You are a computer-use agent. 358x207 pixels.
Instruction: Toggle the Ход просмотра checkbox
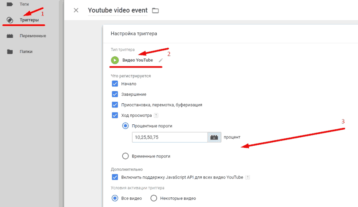click(115, 115)
